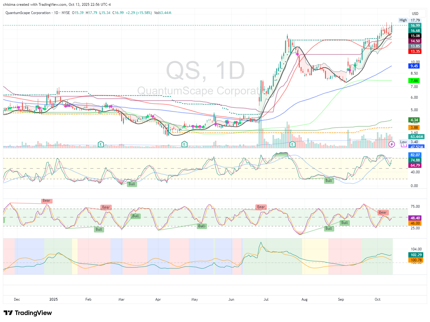430x322 pixels.
Task: Click the Bull label near early September
Action: [345, 223]
